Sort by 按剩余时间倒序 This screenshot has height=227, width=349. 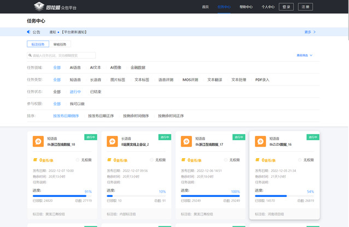pyautogui.click(x=136, y=116)
